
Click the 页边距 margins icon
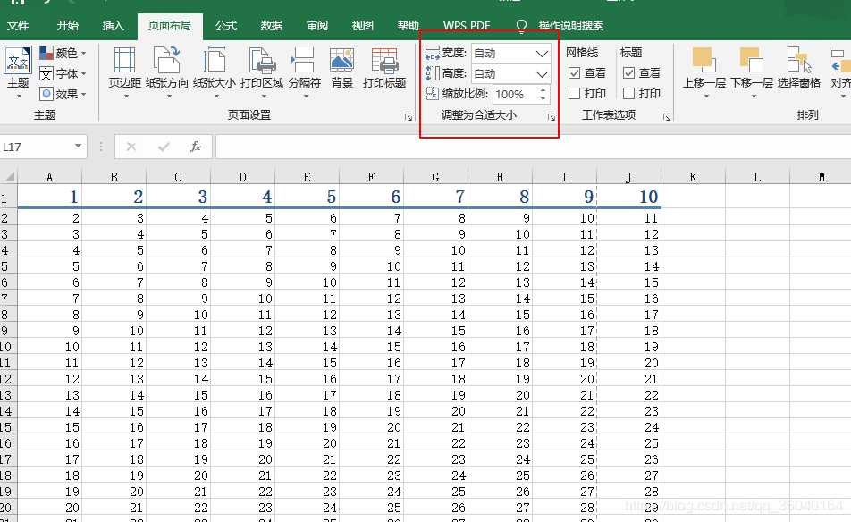click(125, 60)
